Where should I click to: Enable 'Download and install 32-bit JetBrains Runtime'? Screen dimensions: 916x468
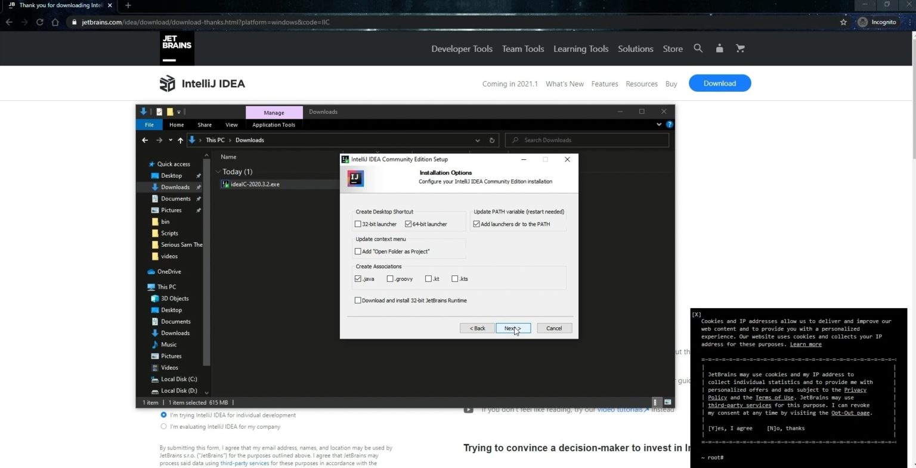[358, 300]
